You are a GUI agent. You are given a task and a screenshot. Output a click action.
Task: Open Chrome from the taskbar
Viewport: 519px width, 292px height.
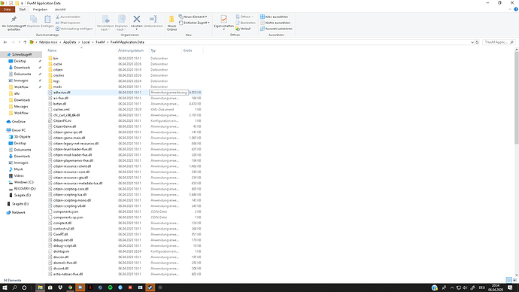pyautogui.click(x=70, y=287)
